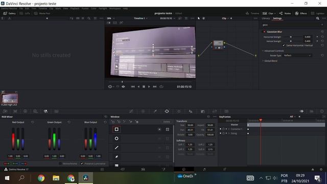The height and width of the screenshot is (184, 327).
Task: Open the Camera Raw palette icon
Action: [x=5, y=111]
